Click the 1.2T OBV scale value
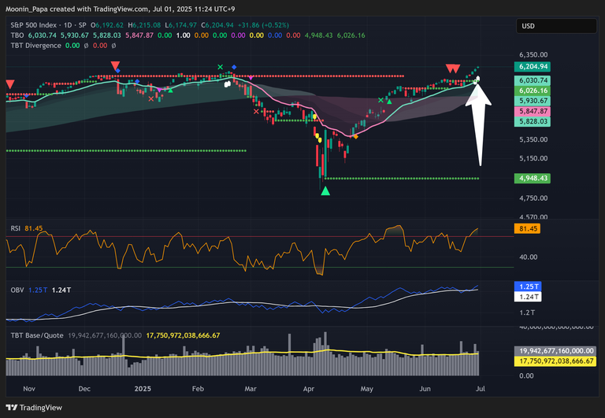The image size is (605, 418). click(527, 313)
